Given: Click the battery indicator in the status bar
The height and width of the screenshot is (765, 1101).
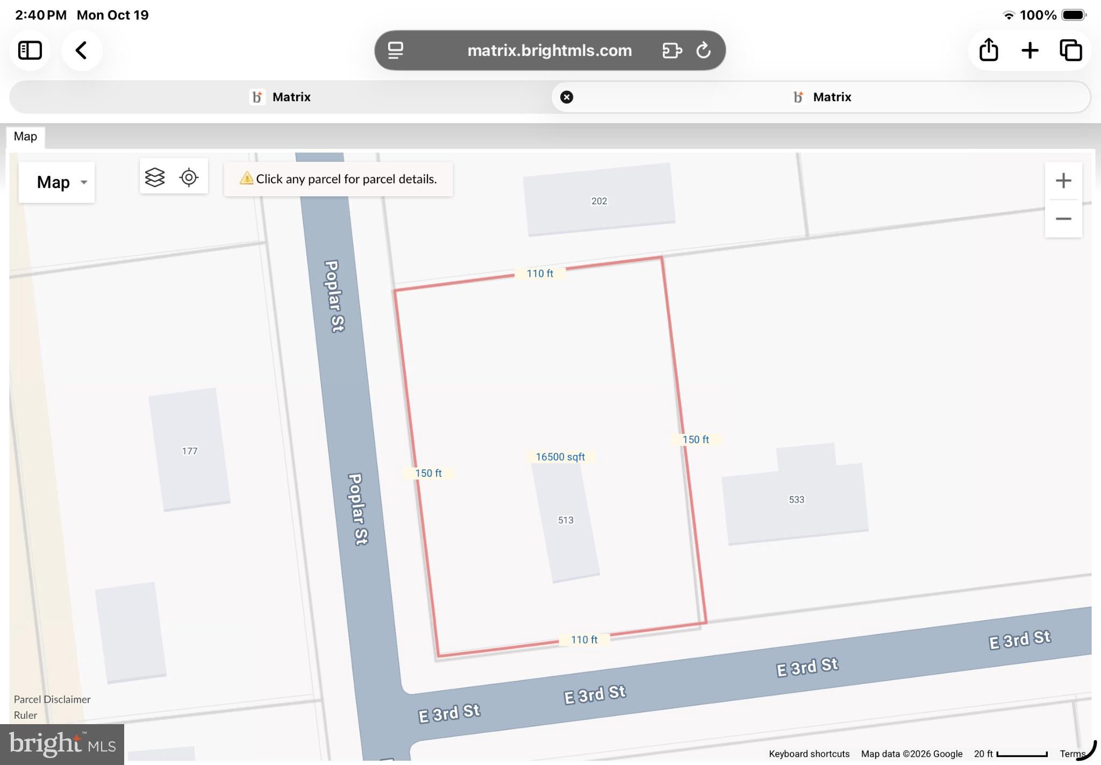Looking at the screenshot, I should (x=1074, y=15).
